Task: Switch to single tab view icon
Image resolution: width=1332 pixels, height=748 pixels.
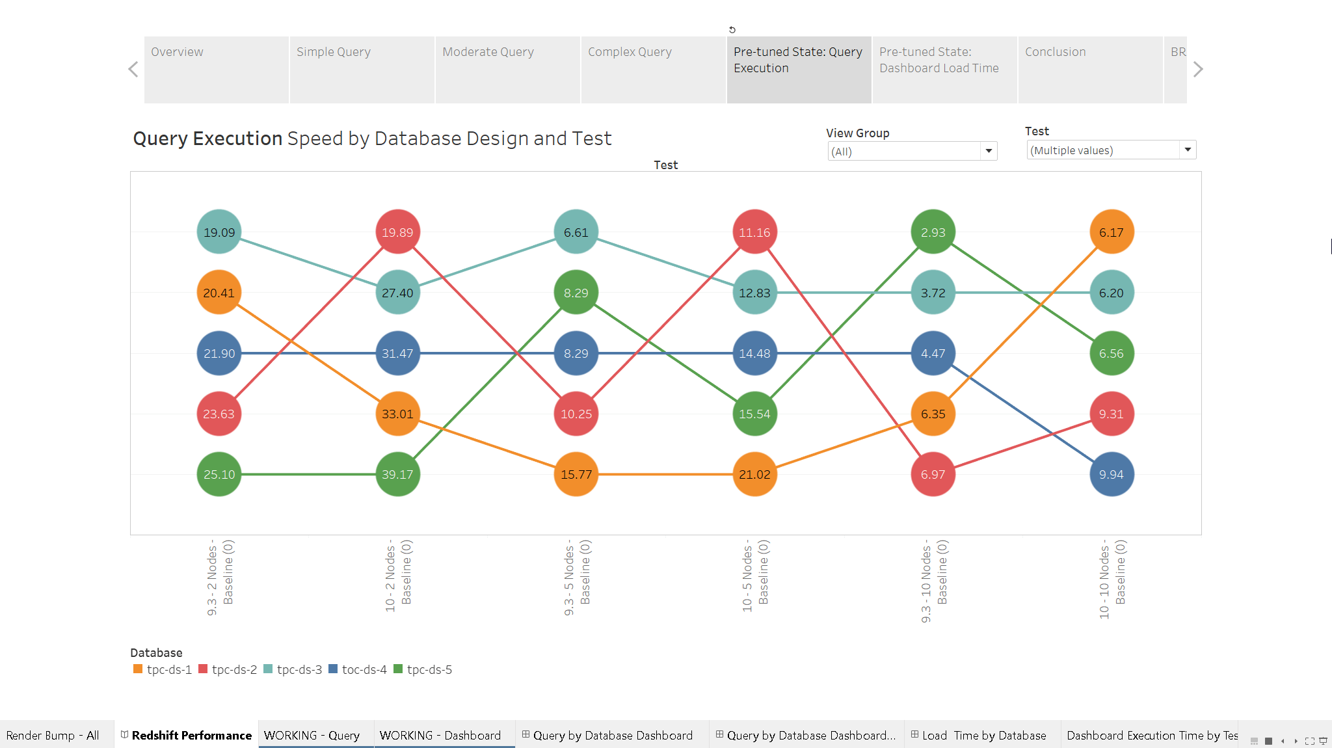Action: click(1268, 741)
